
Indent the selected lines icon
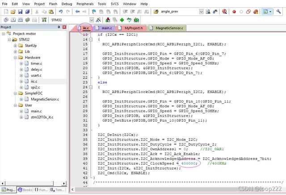pyautogui.click(x=125, y=12)
